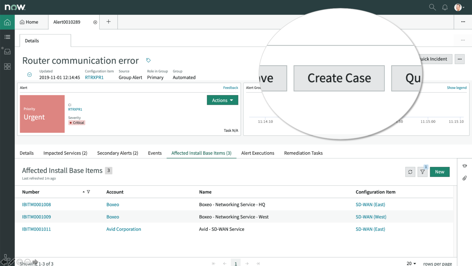Click the tag icon beside Router communication error
This screenshot has width=472, height=266.
(148, 60)
